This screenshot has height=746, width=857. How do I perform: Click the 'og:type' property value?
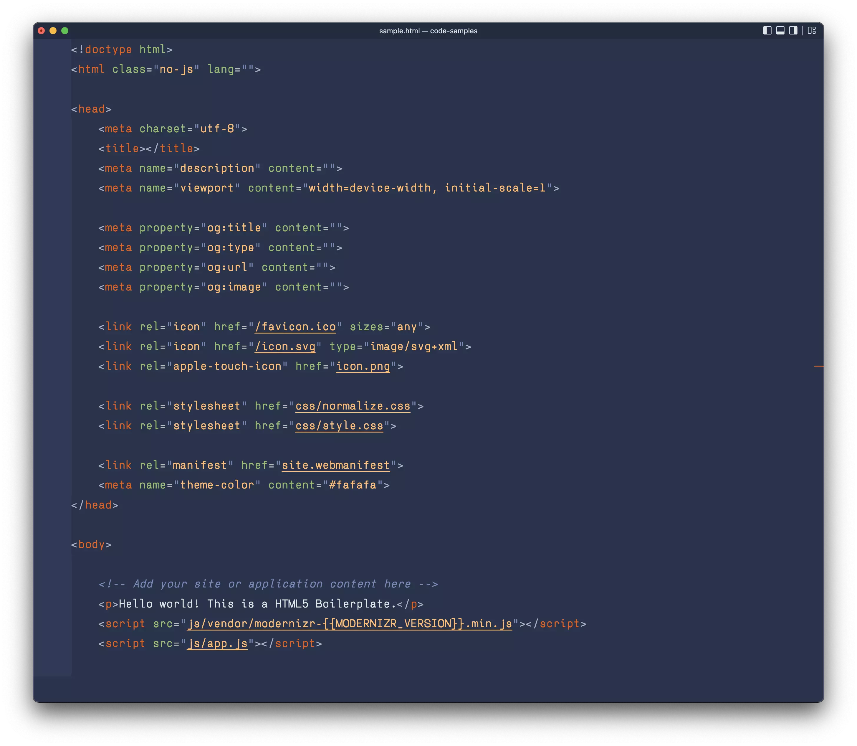[x=231, y=248]
